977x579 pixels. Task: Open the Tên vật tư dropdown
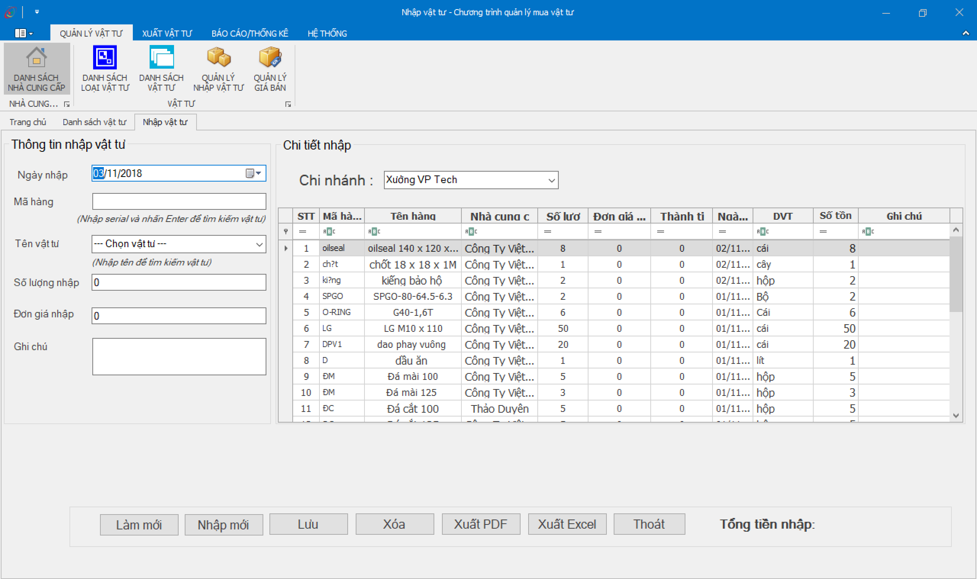tap(259, 244)
